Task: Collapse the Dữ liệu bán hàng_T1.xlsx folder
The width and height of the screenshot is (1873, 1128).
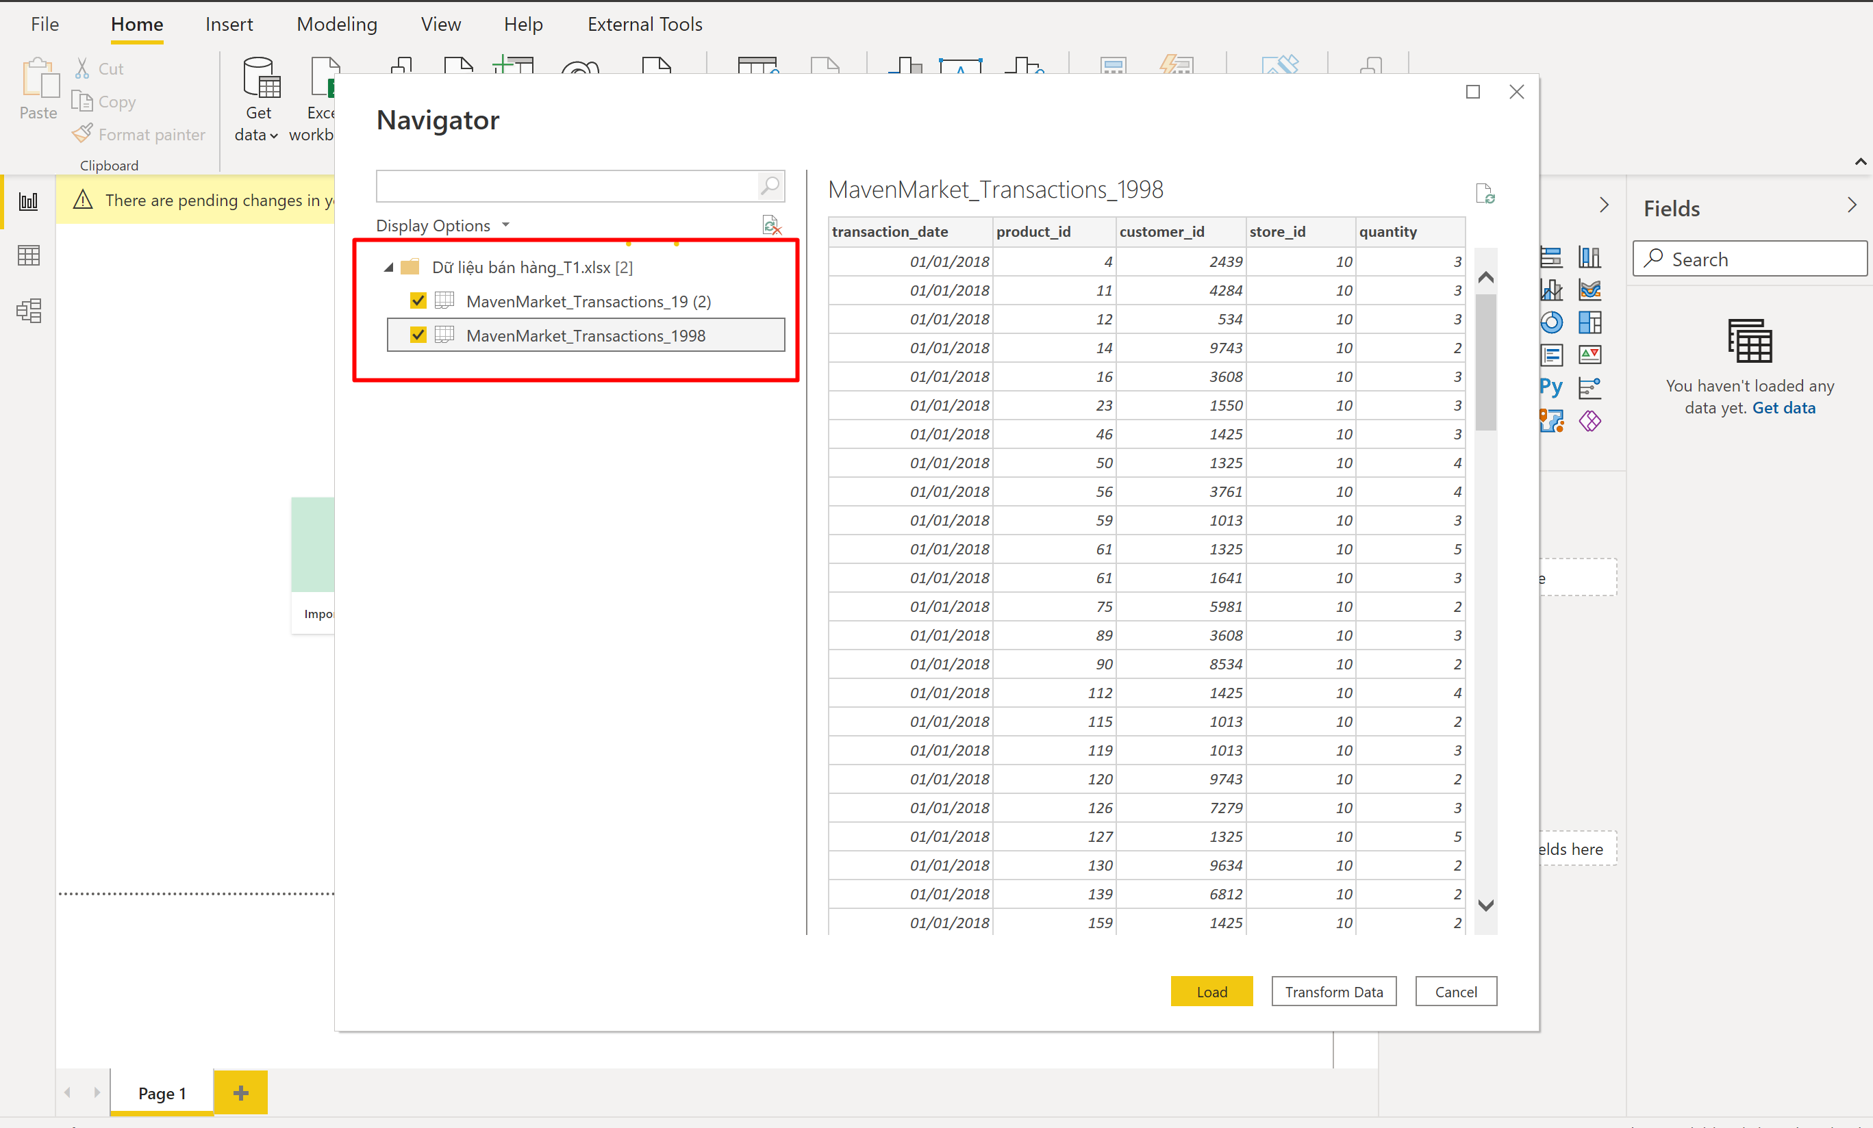Action: (388, 268)
